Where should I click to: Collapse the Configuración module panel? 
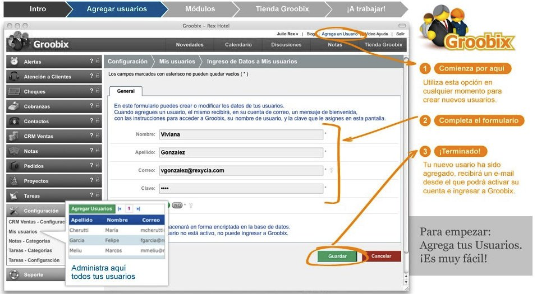[35, 211]
